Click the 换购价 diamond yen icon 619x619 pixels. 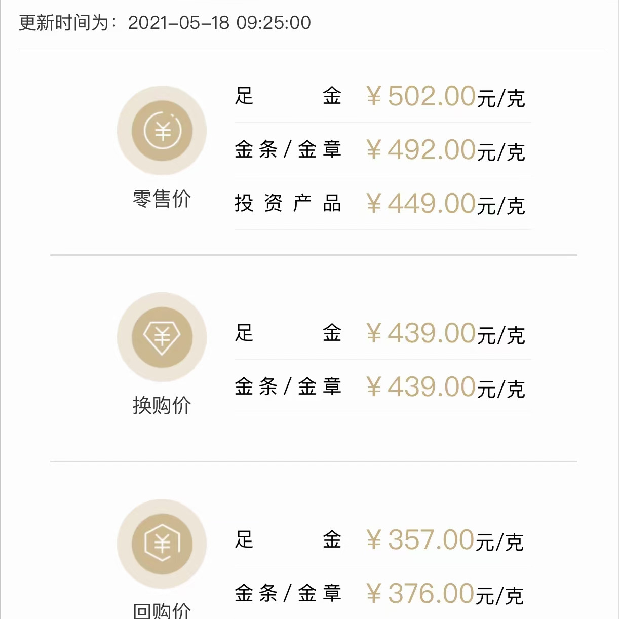pos(162,337)
